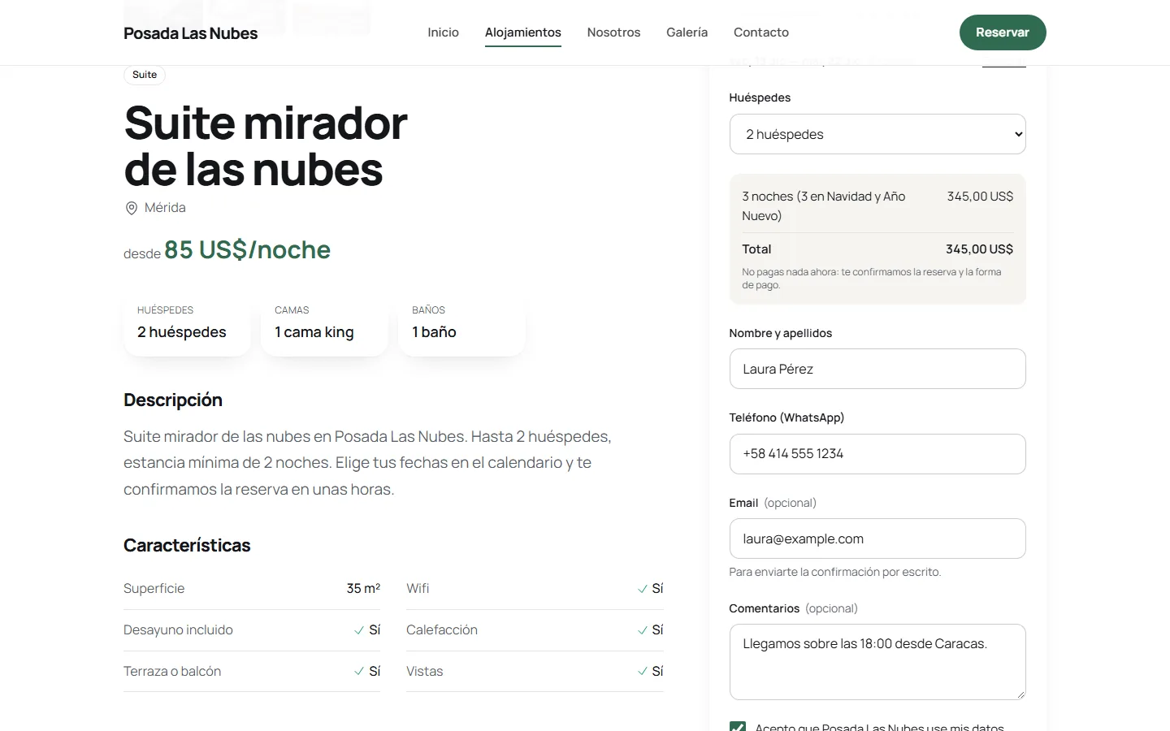1170x731 pixels.
Task: Click the Posada Las Nubes logo
Action: point(190,33)
